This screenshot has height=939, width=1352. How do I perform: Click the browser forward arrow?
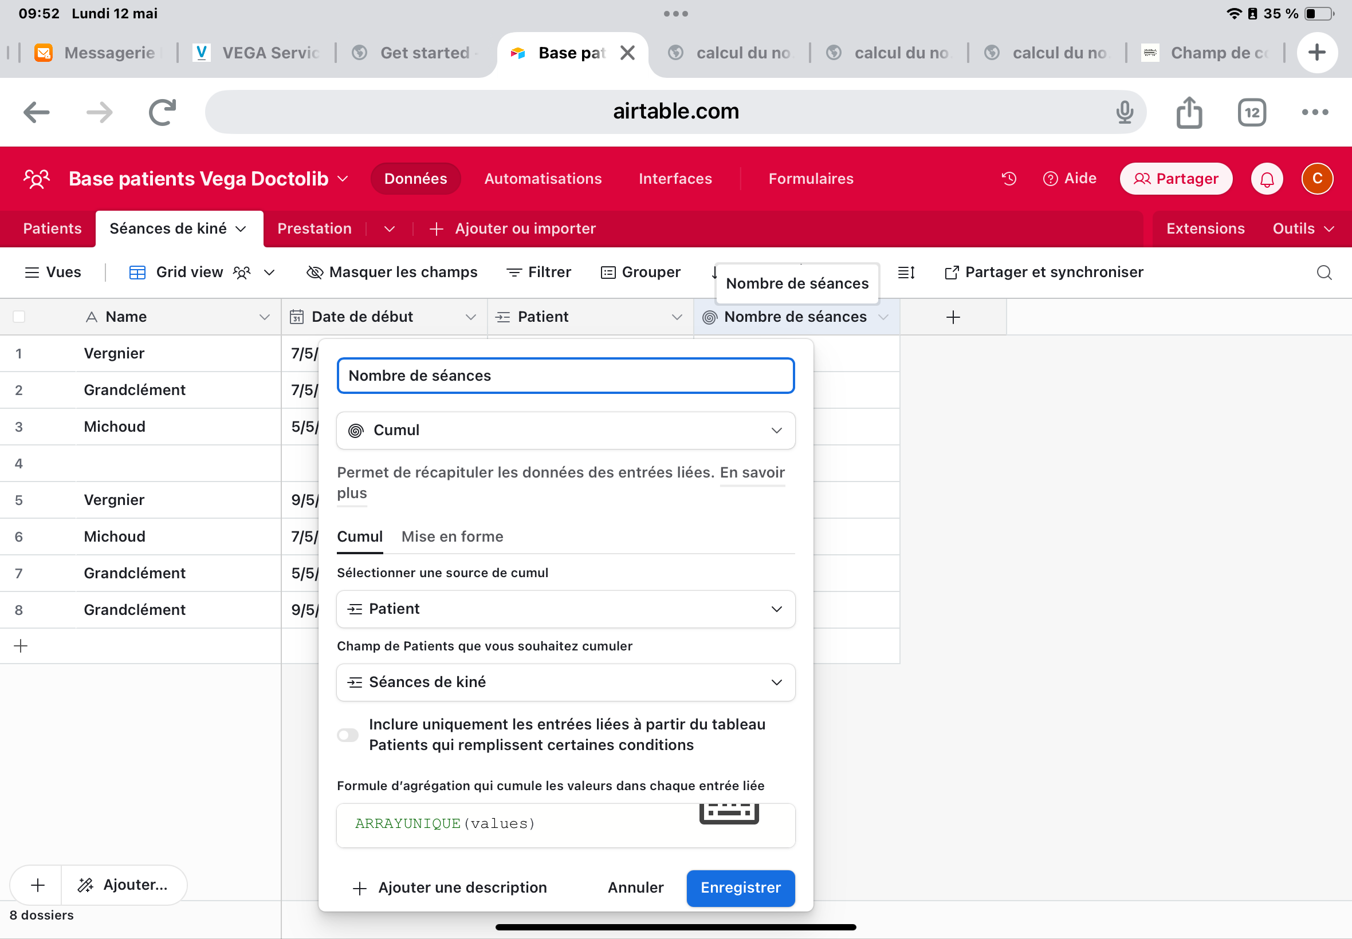100,112
